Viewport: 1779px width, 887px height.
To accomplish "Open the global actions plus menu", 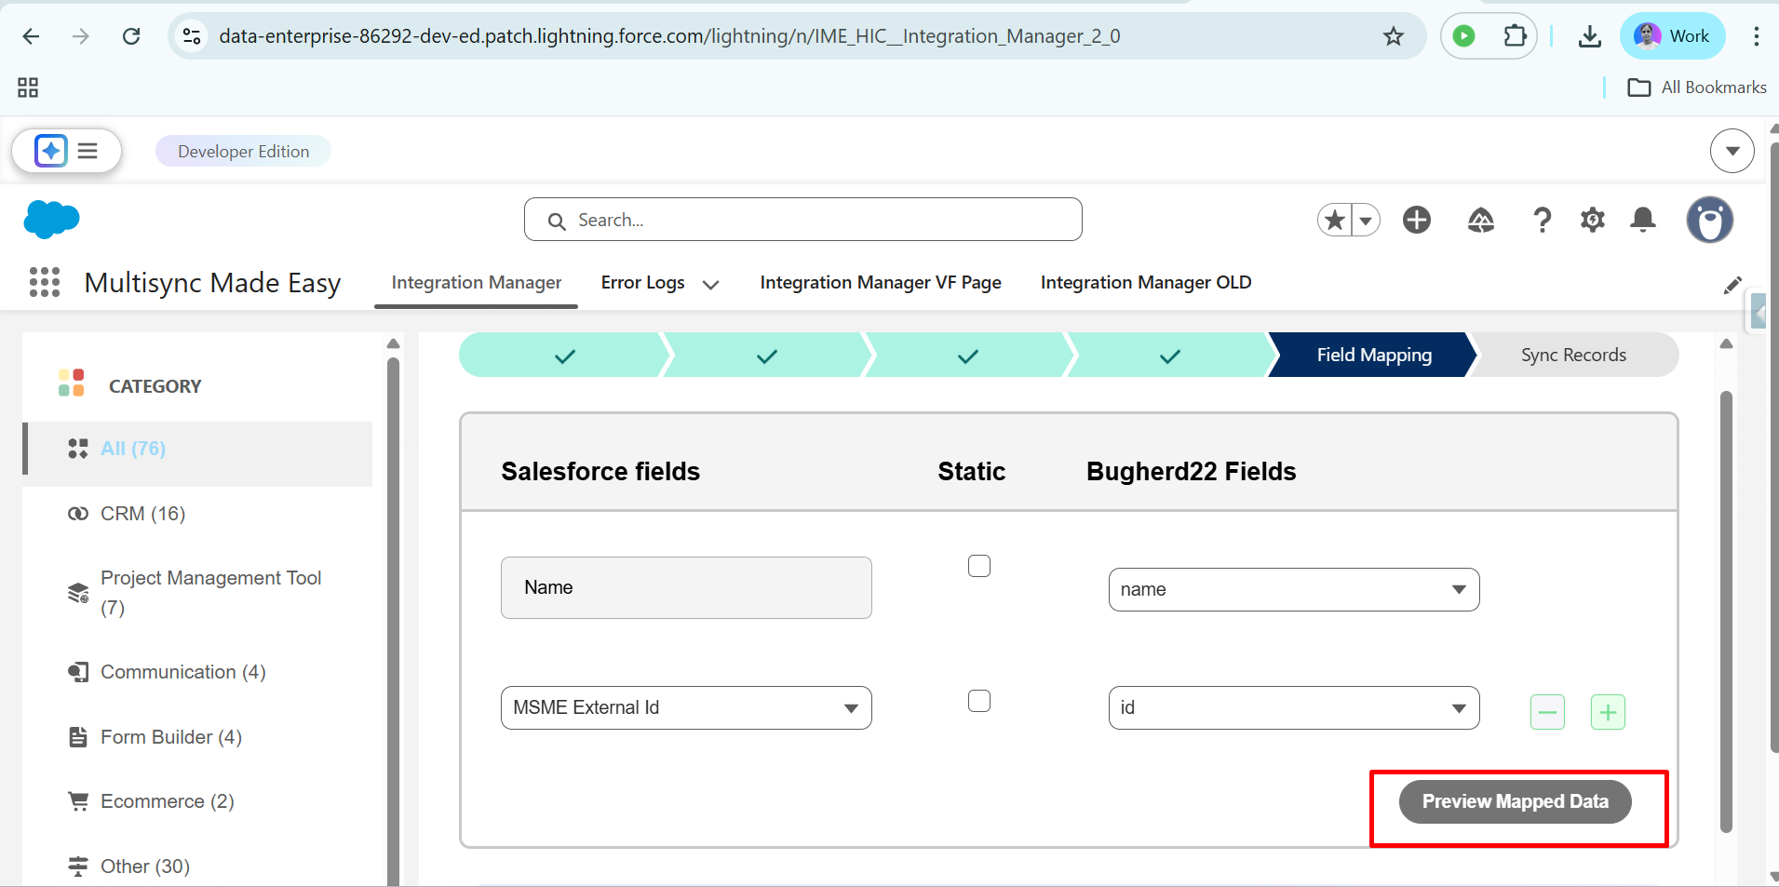I will (1417, 221).
